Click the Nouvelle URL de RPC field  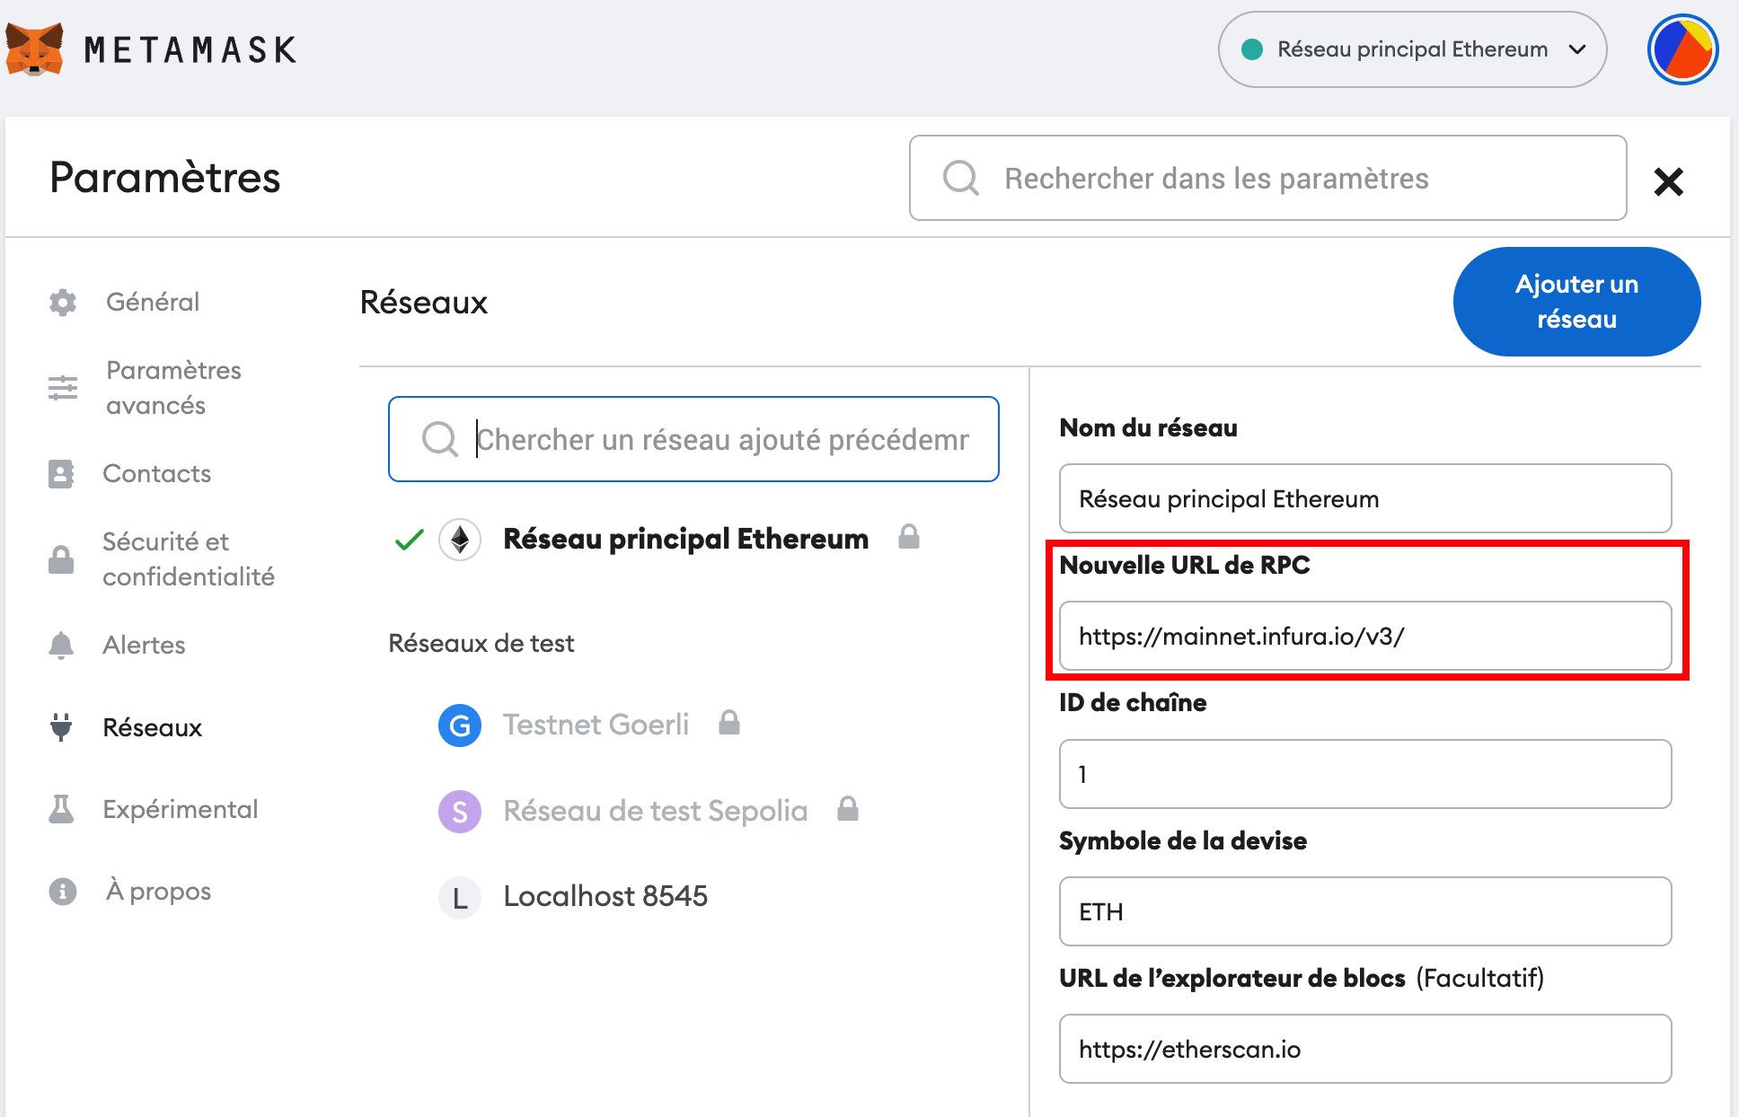point(1365,636)
